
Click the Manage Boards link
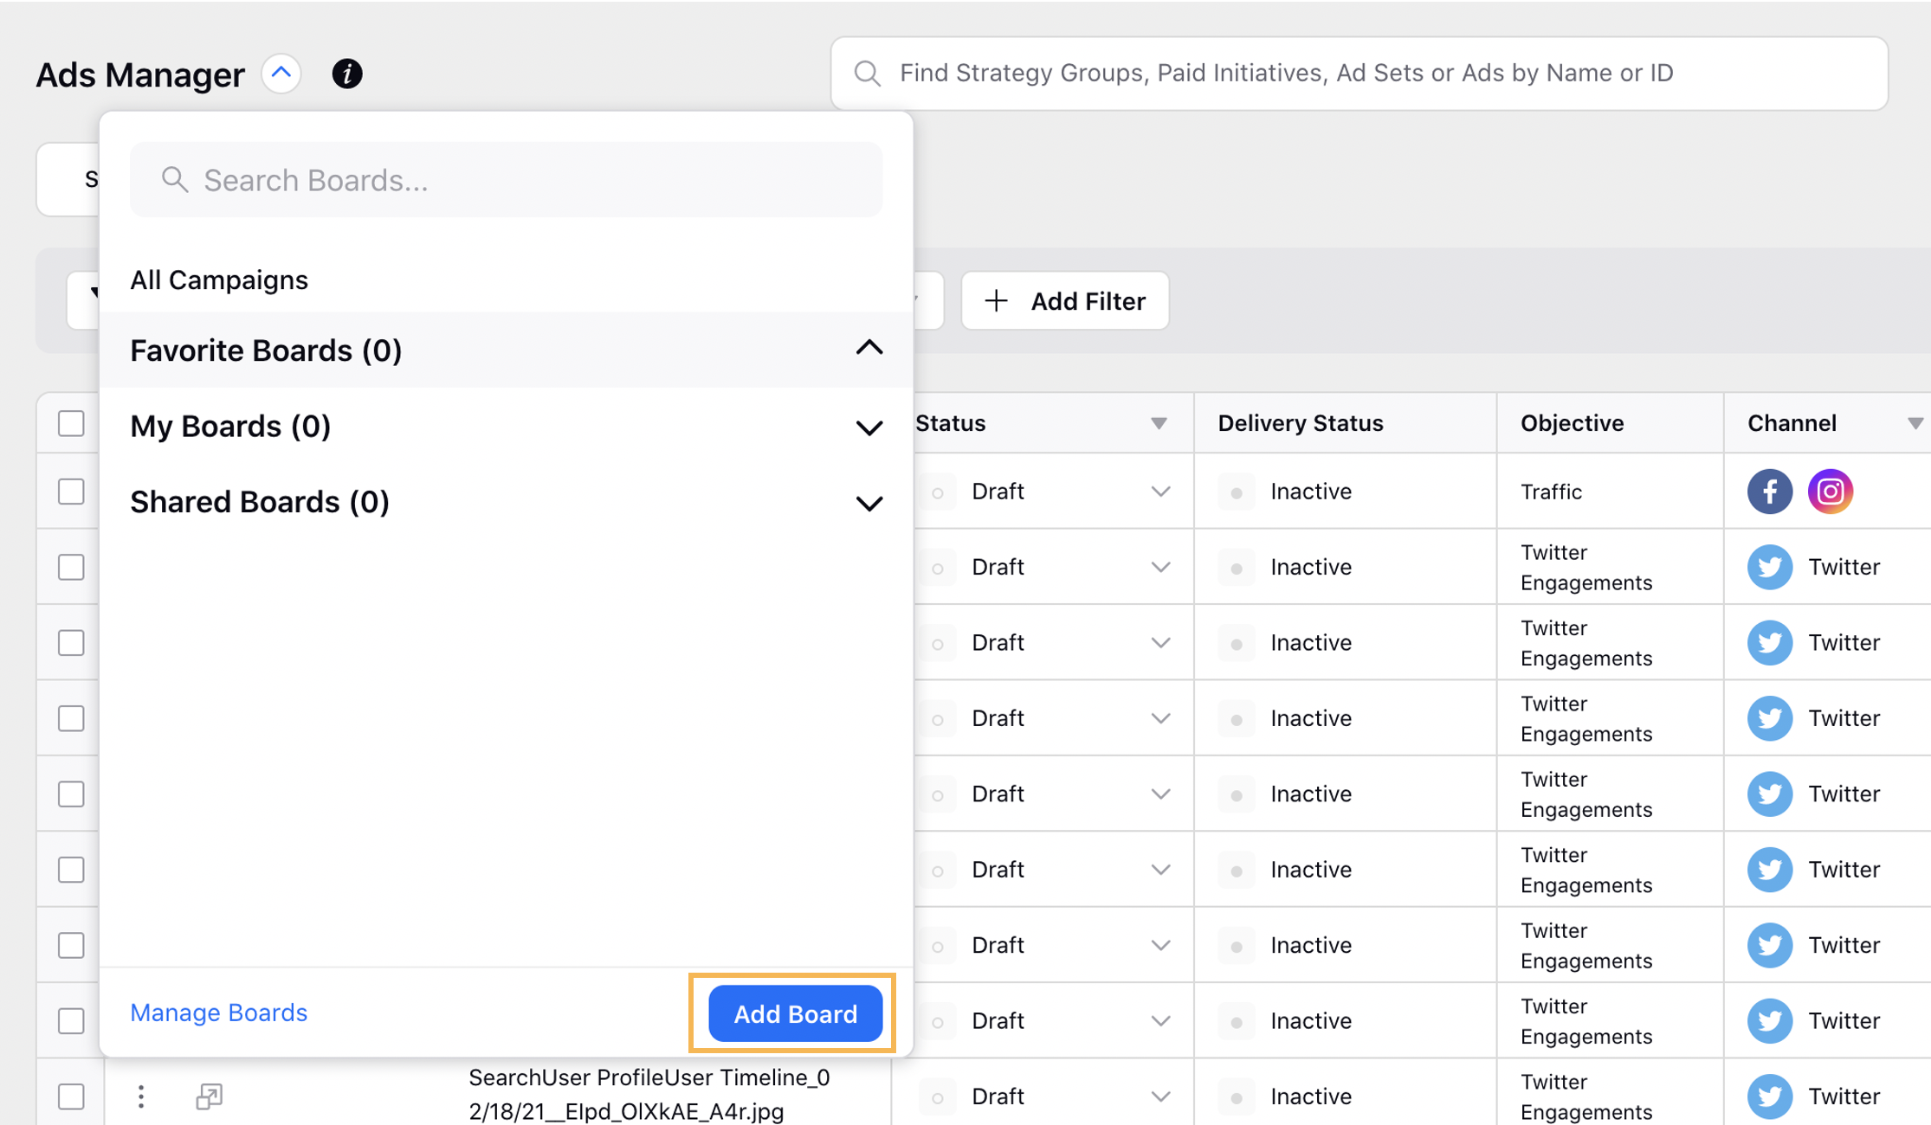click(218, 1012)
